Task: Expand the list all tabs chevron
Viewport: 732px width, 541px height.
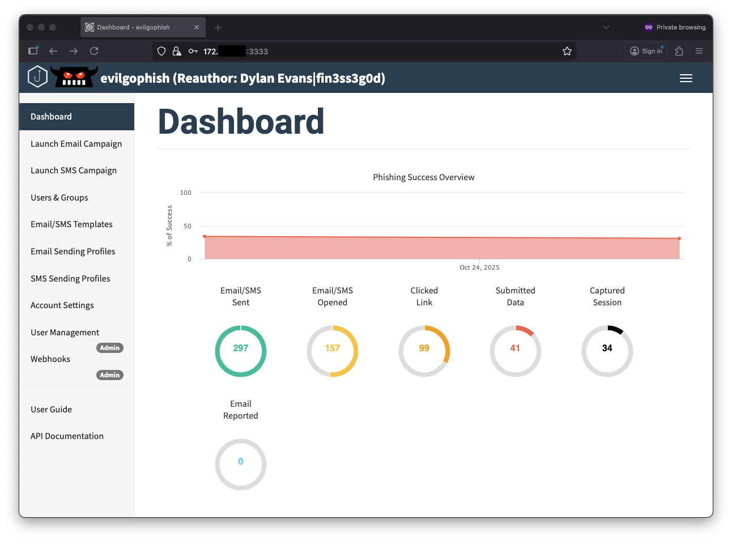Action: [606, 27]
